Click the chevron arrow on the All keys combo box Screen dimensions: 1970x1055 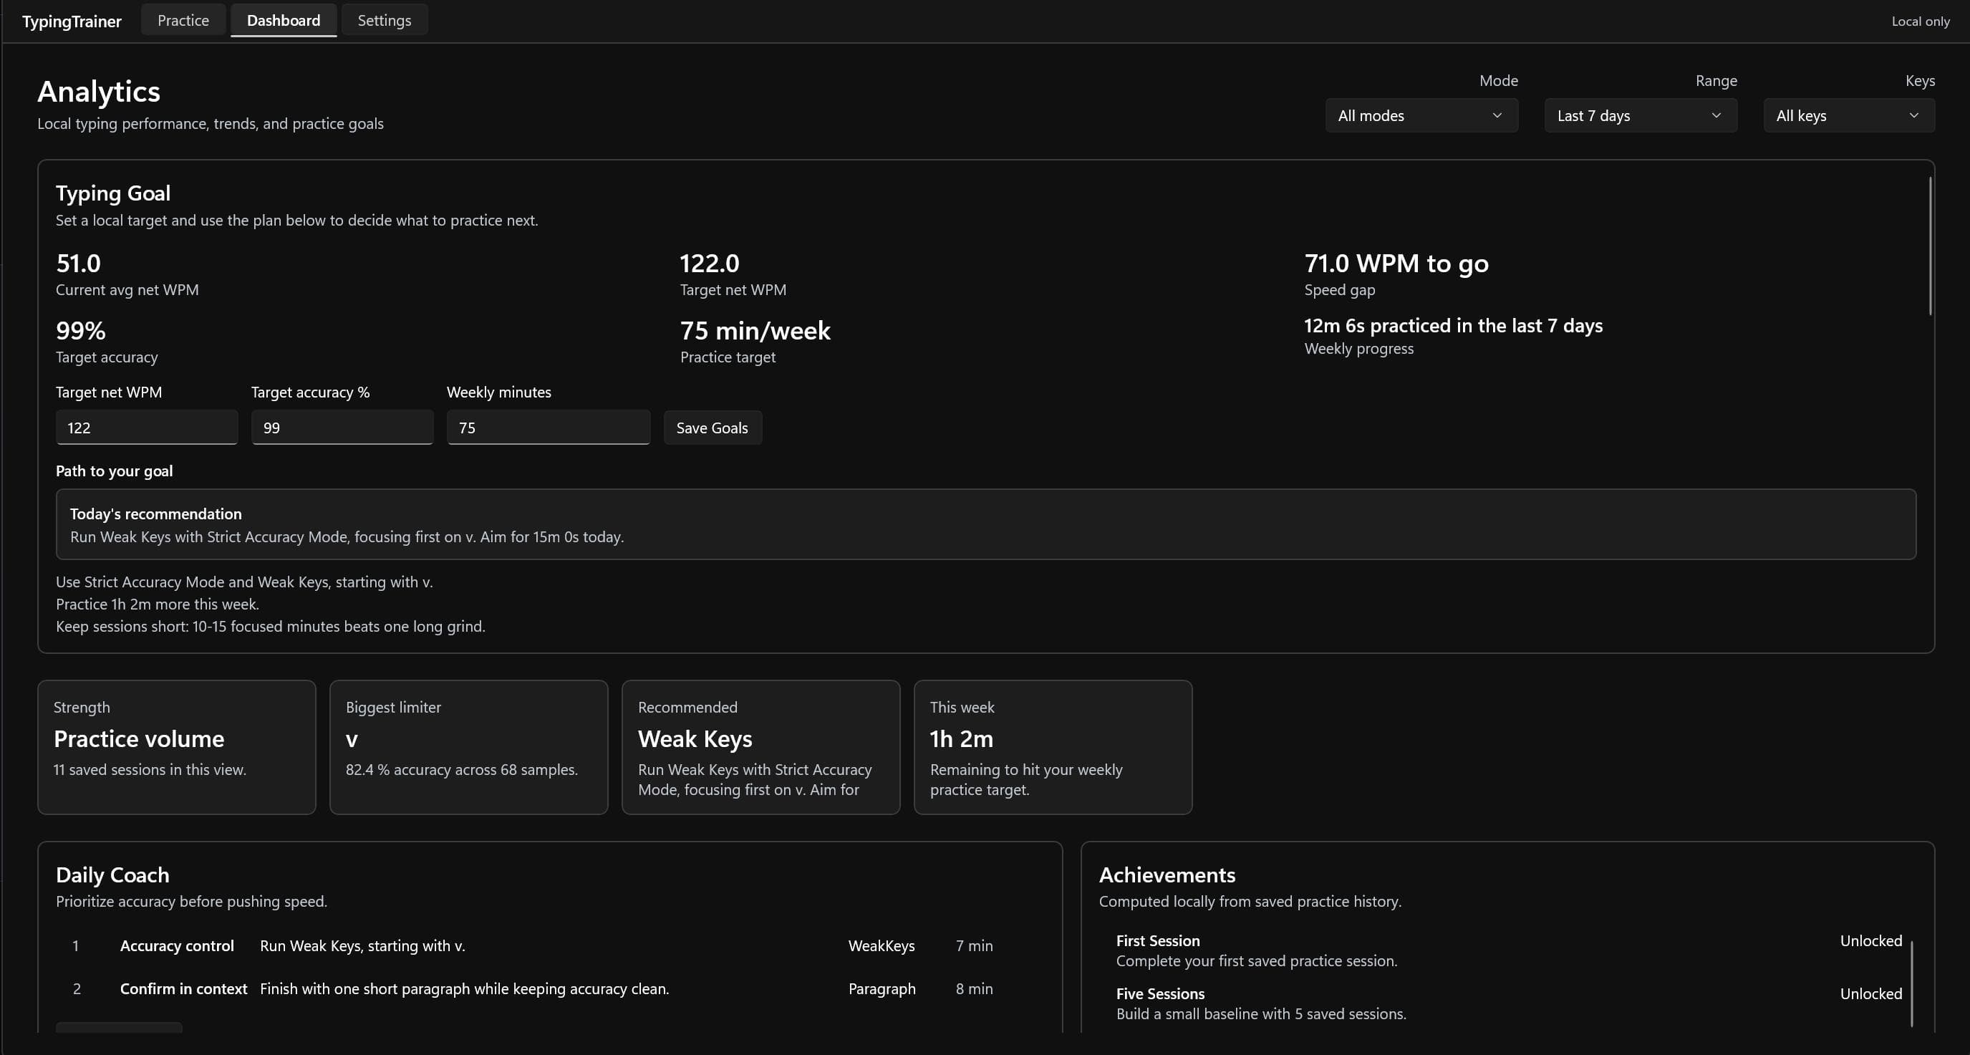[x=1913, y=115]
